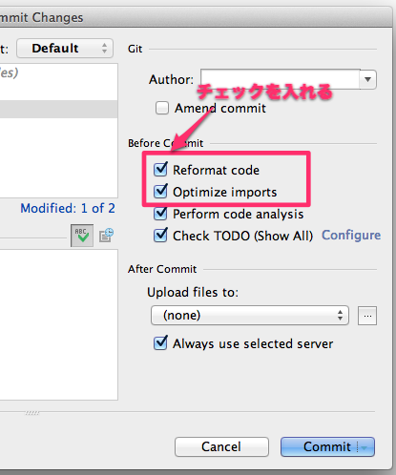Enable the Amend commit checkbox
The width and height of the screenshot is (396, 475).
(162, 108)
